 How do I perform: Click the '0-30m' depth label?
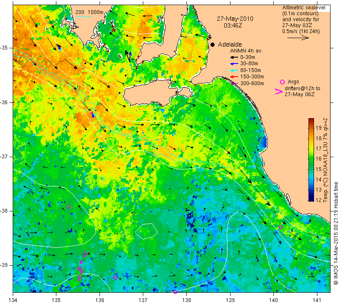click(247, 57)
